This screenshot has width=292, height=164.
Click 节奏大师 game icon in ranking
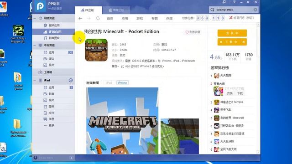(x=218, y=91)
